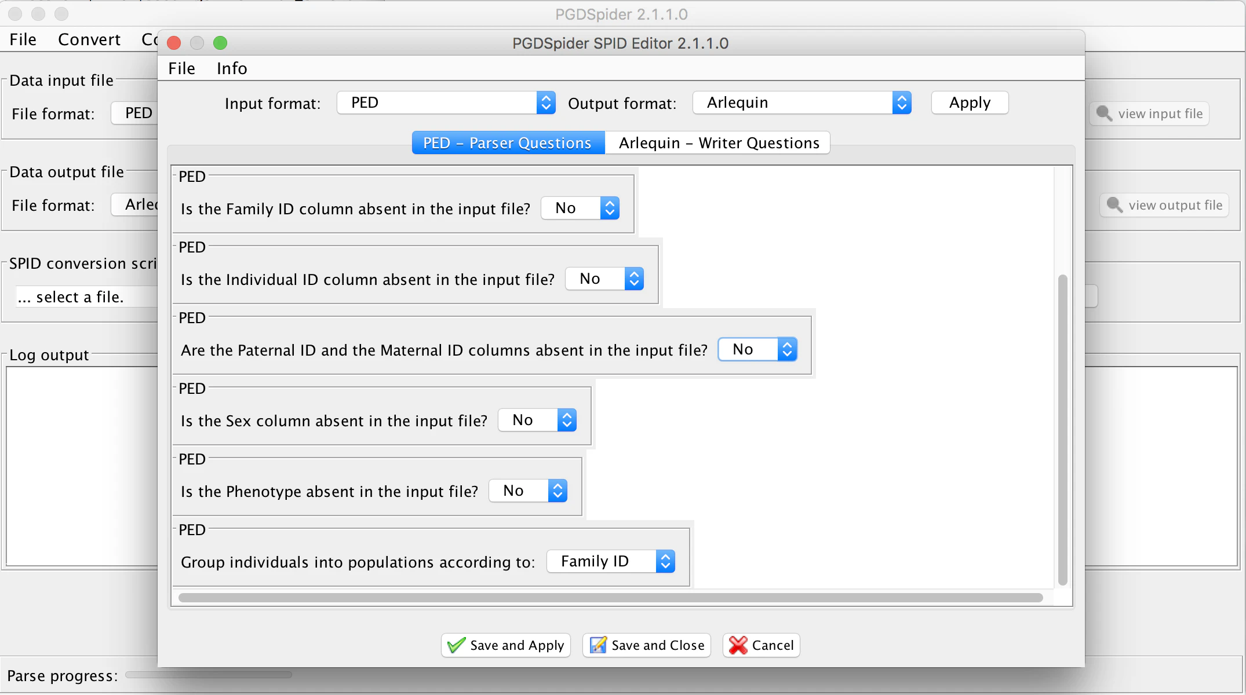The image size is (1246, 695).
Task: Click the Phenotype question text
Action: 329,491
